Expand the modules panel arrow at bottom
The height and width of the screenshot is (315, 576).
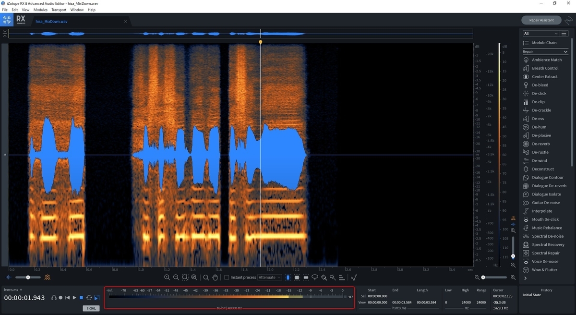tap(526, 278)
